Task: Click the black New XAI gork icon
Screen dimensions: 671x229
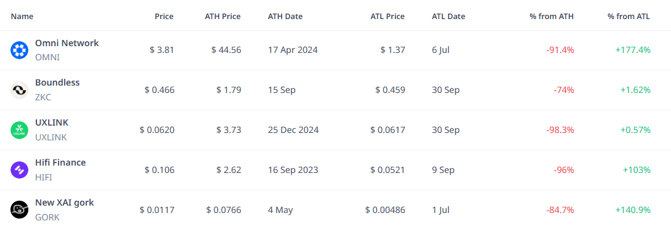Action: point(19,210)
